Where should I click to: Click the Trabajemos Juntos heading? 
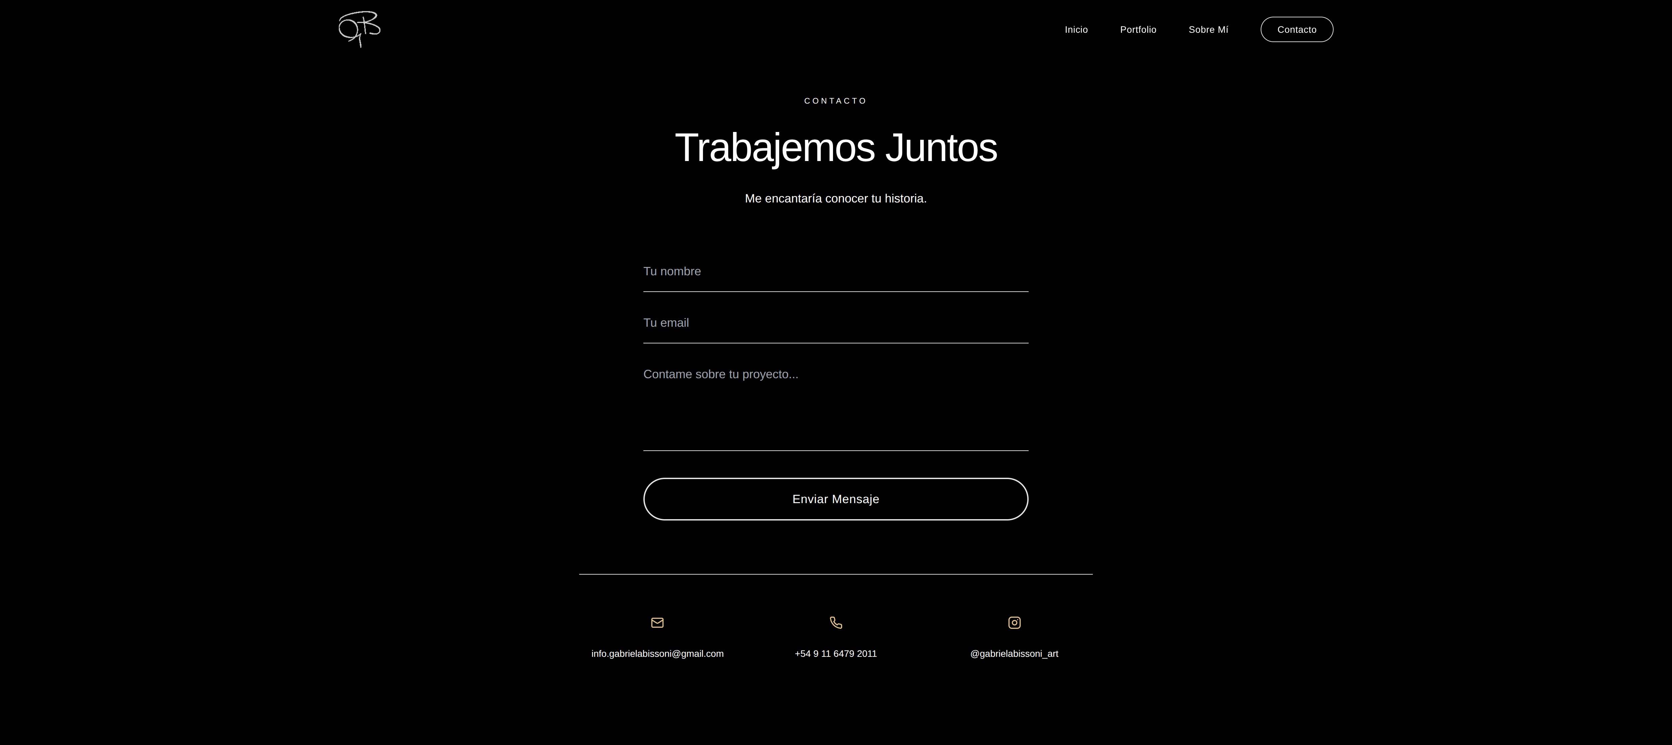(x=835, y=148)
